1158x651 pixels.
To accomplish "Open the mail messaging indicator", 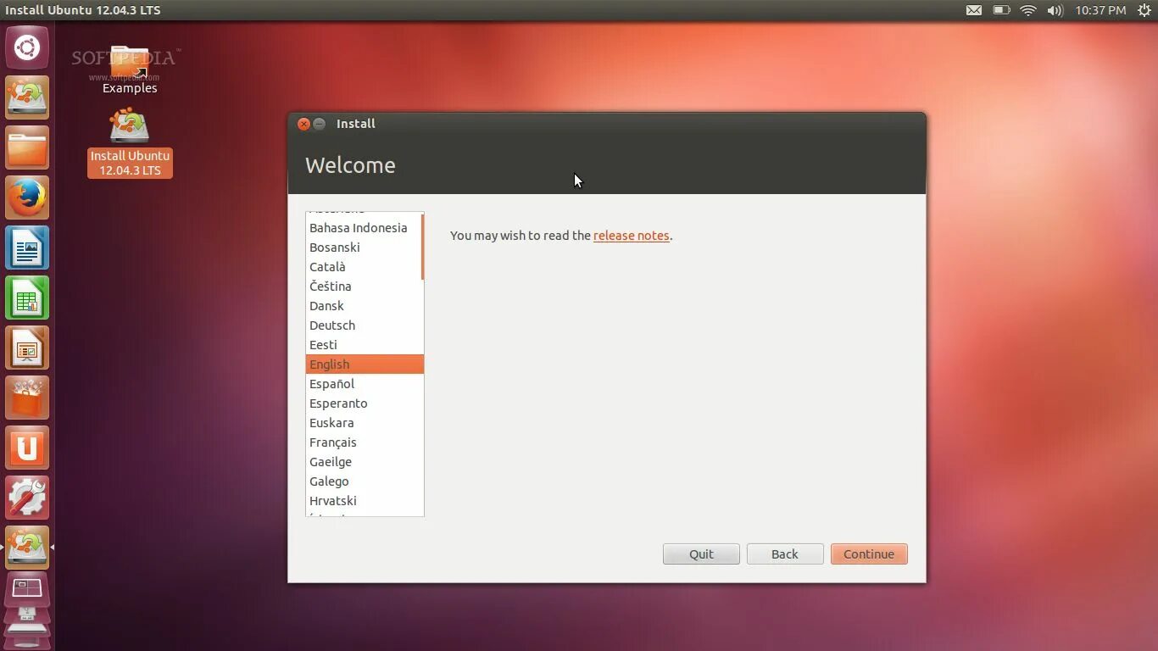I will (x=974, y=10).
